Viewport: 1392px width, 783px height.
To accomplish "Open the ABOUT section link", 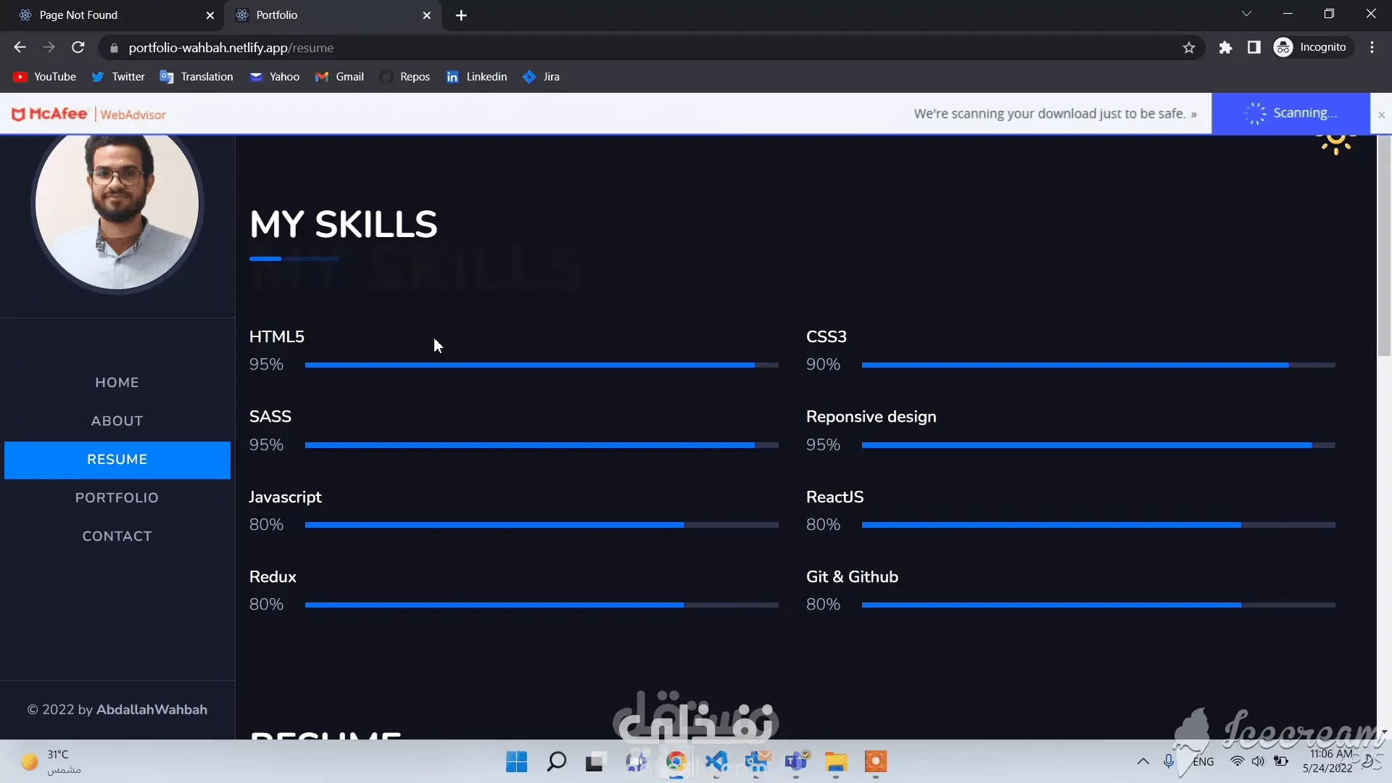I will pyautogui.click(x=117, y=421).
